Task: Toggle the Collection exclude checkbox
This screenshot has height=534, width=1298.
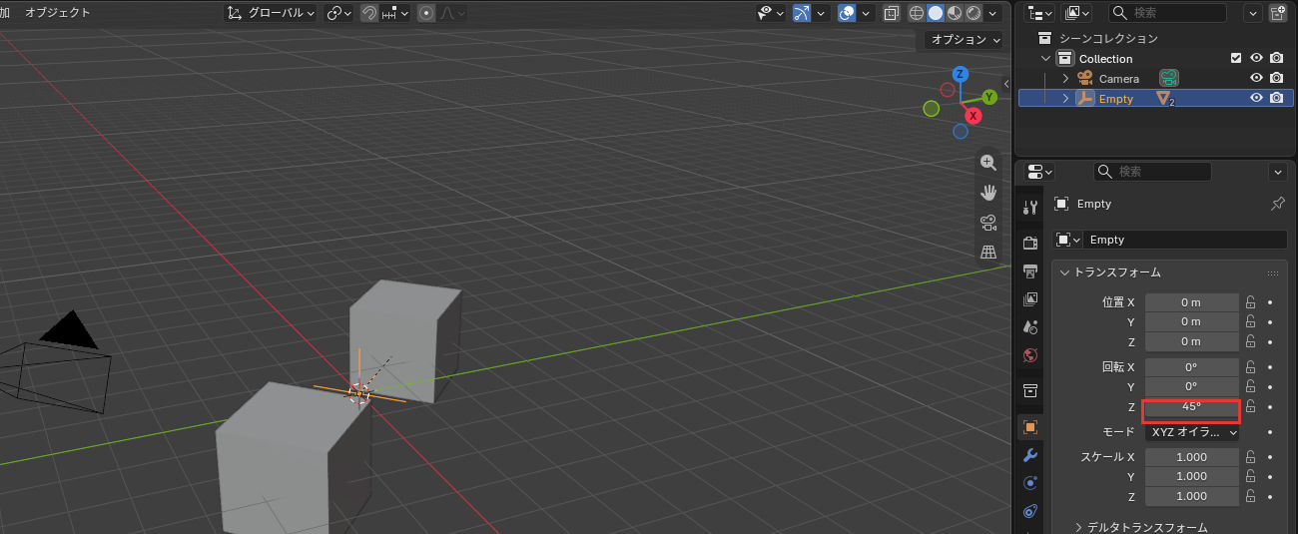Action: (x=1236, y=58)
